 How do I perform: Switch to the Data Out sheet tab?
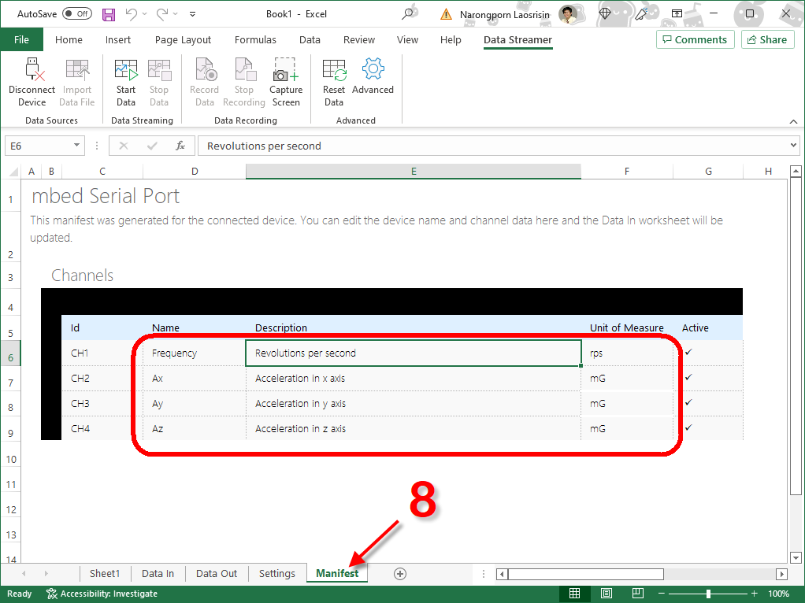216,574
